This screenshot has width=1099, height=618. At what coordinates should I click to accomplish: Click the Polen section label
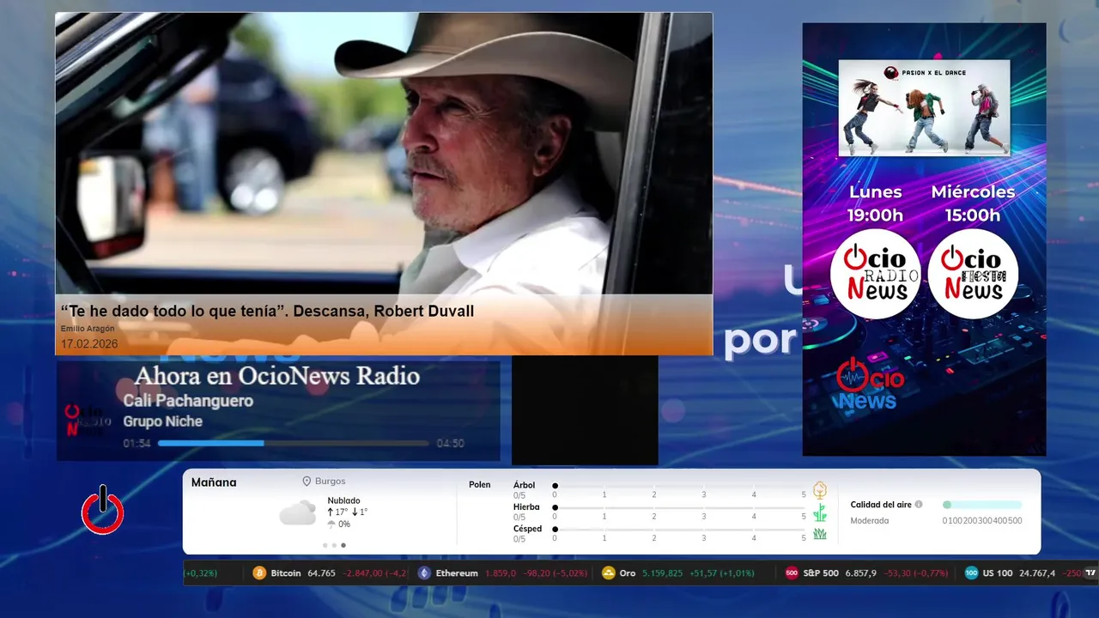[x=480, y=485]
